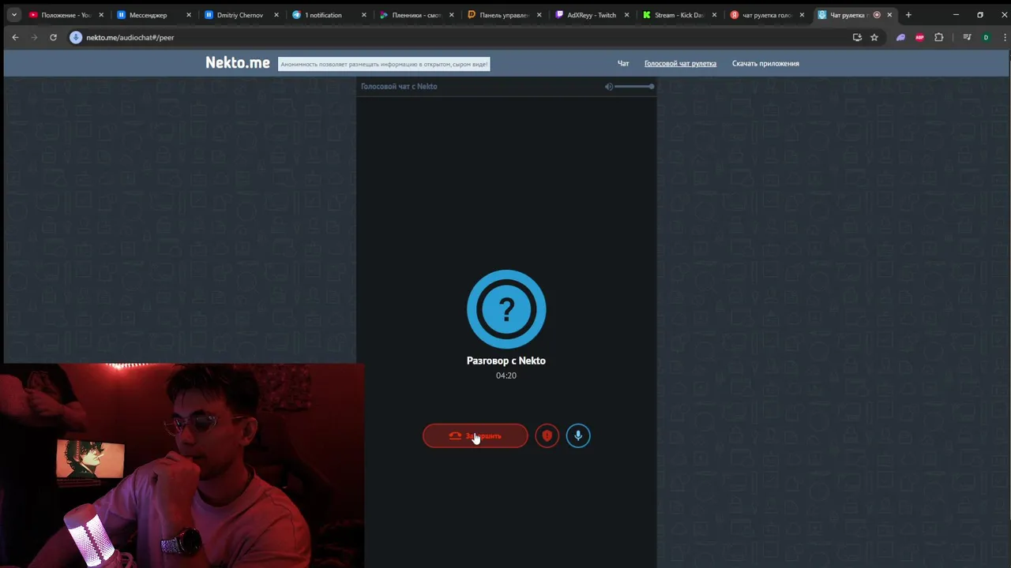Click the recording indicator on active tab
The image size is (1011, 568).
877,15
